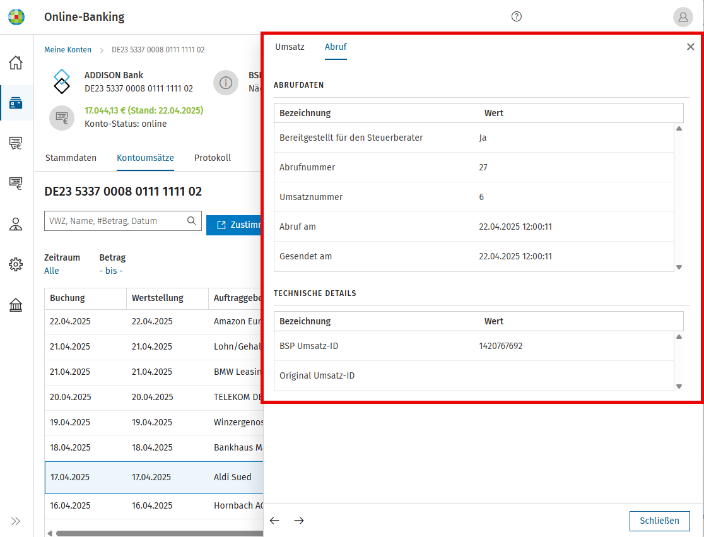Open the Stammdaten tab
The height and width of the screenshot is (537, 704).
pos(71,158)
